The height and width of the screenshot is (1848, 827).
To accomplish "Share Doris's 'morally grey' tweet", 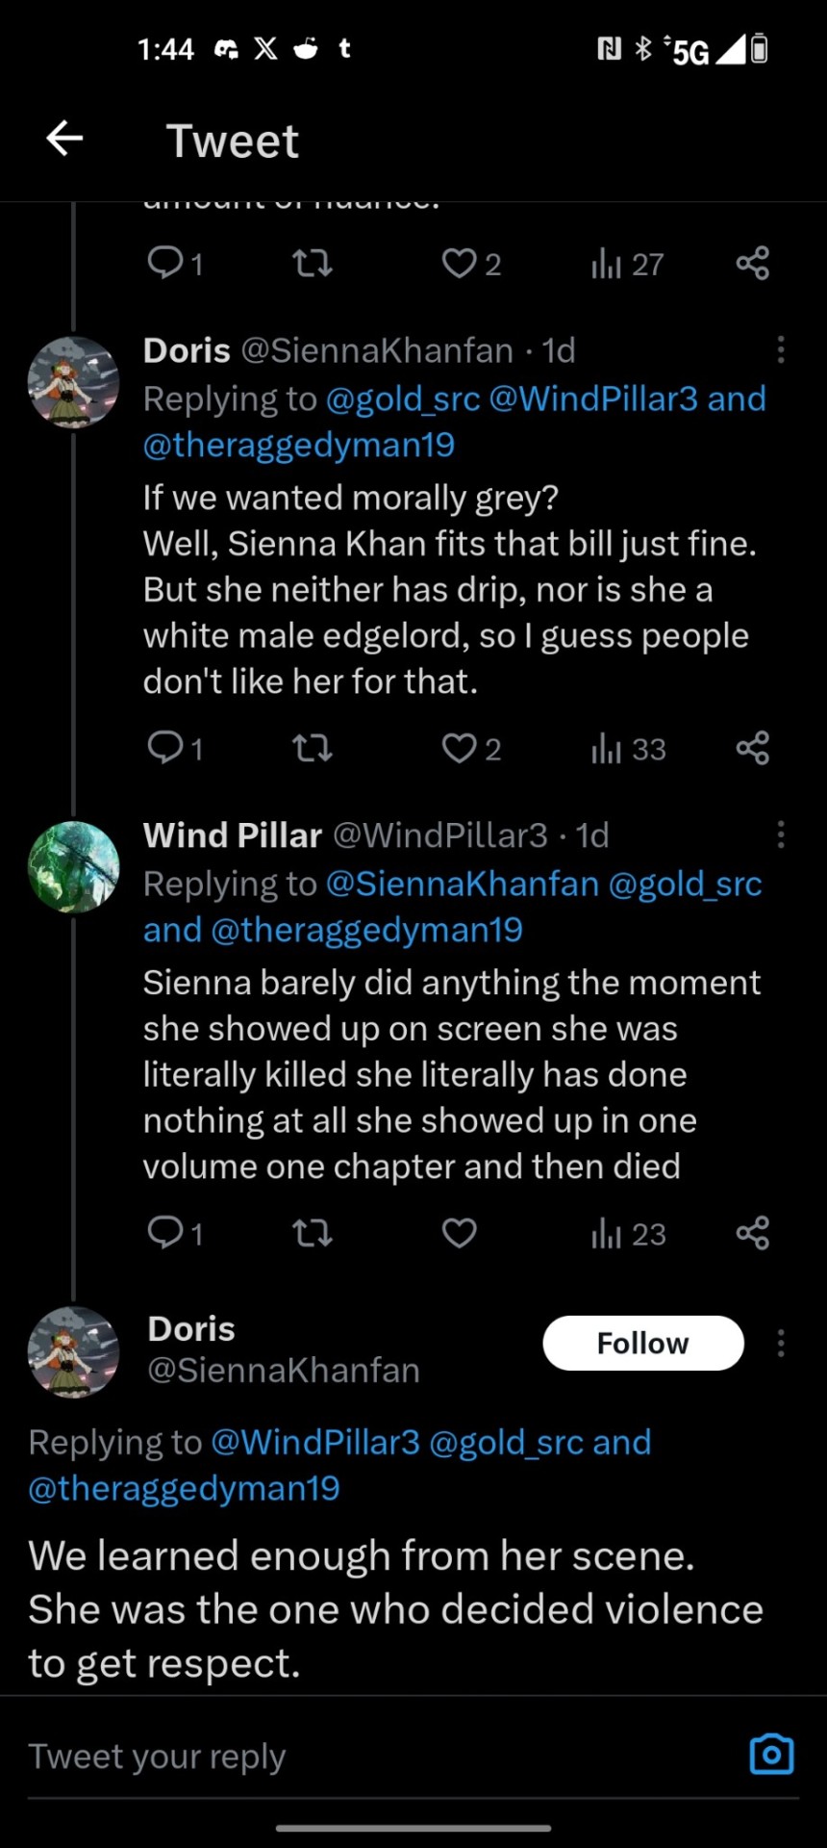I will [x=752, y=748].
